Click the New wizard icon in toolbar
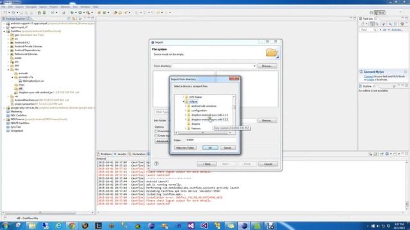 [5, 13]
